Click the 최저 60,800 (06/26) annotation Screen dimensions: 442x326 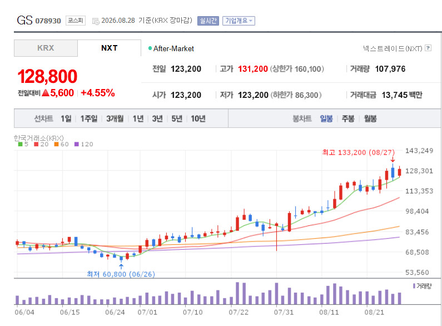click(x=121, y=274)
